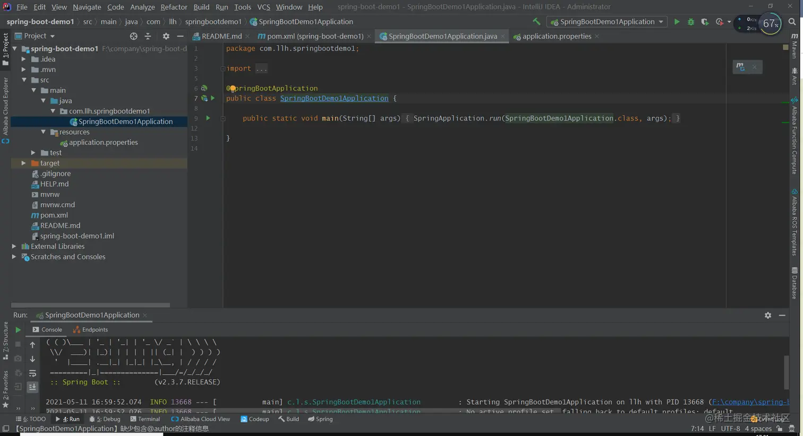
Task: Click the Run with Coverage icon
Action: [x=705, y=22]
